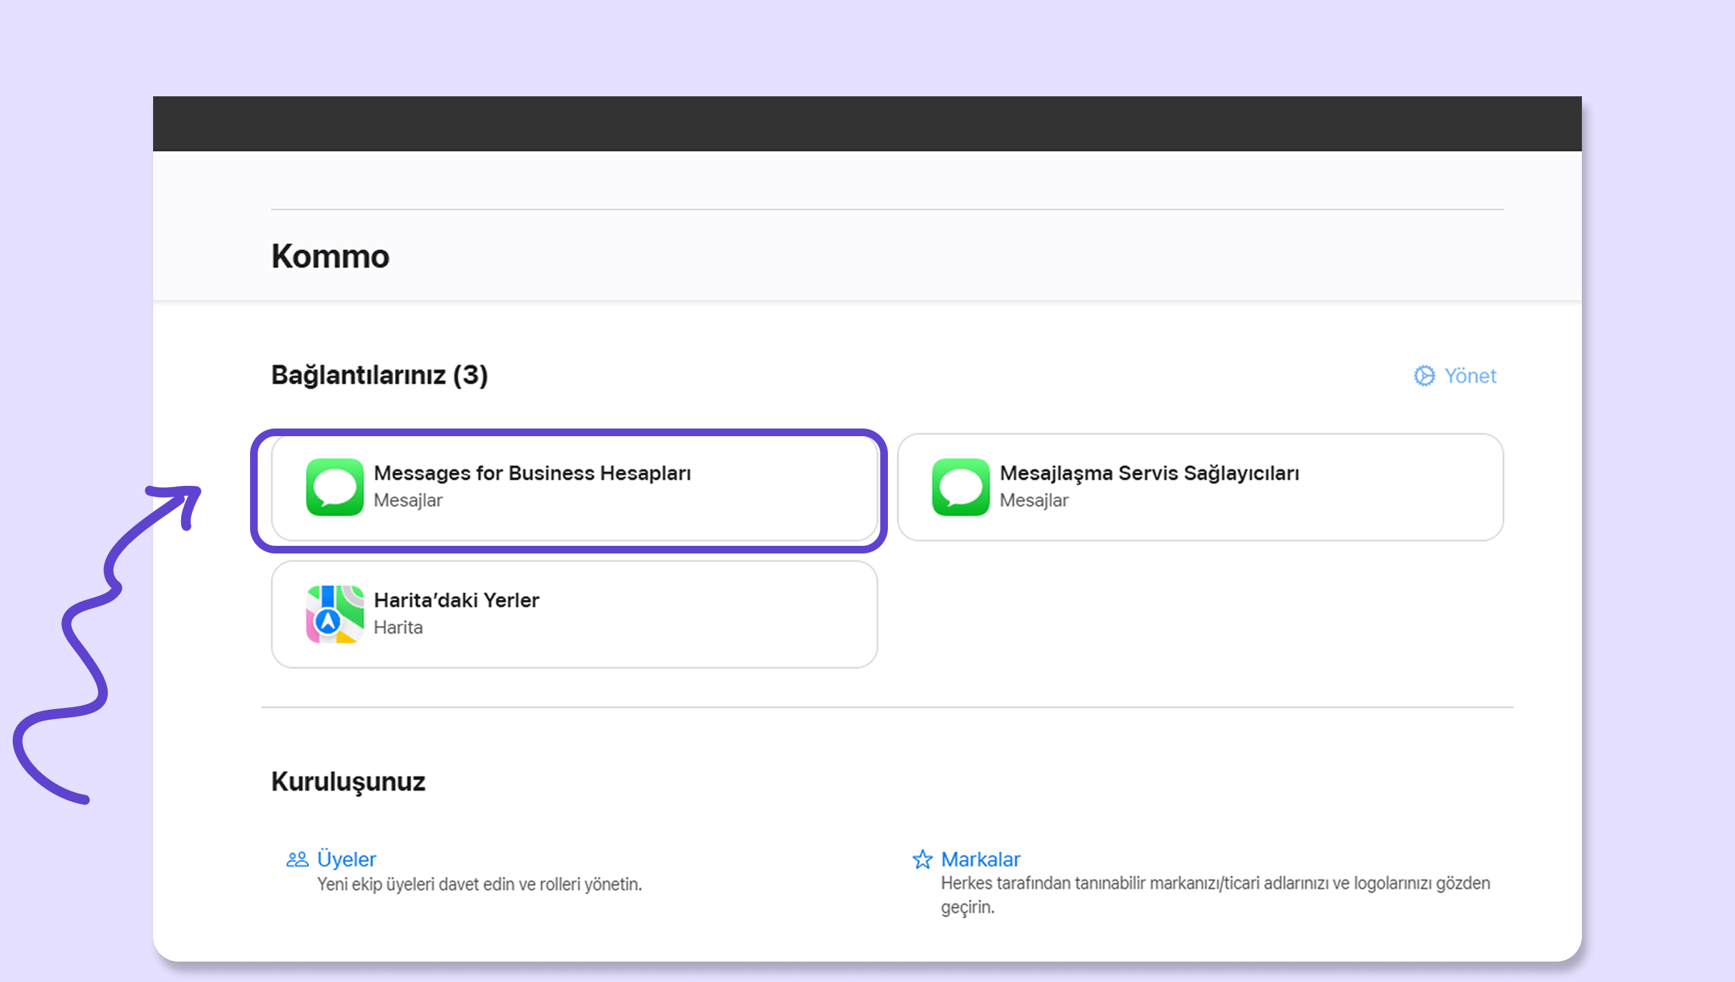Click the Markalar description about brands and logos
Image resolution: width=1735 pixels, height=982 pixels.
pos(1214,884)
